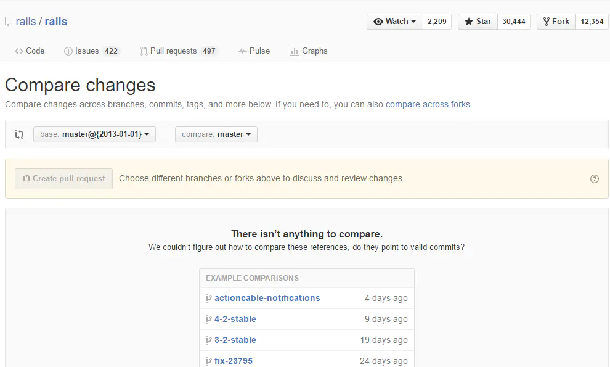This screenshot has height=367, width=610.
Task: Open the Pulse tab
Action: 254,51
